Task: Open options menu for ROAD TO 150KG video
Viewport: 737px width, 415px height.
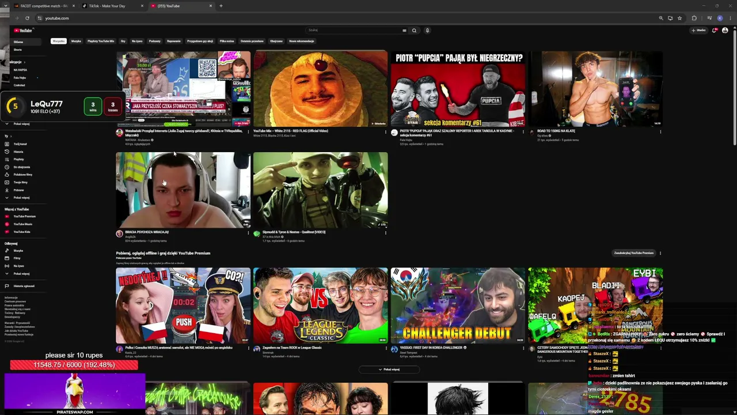Action: coord(660,131)
